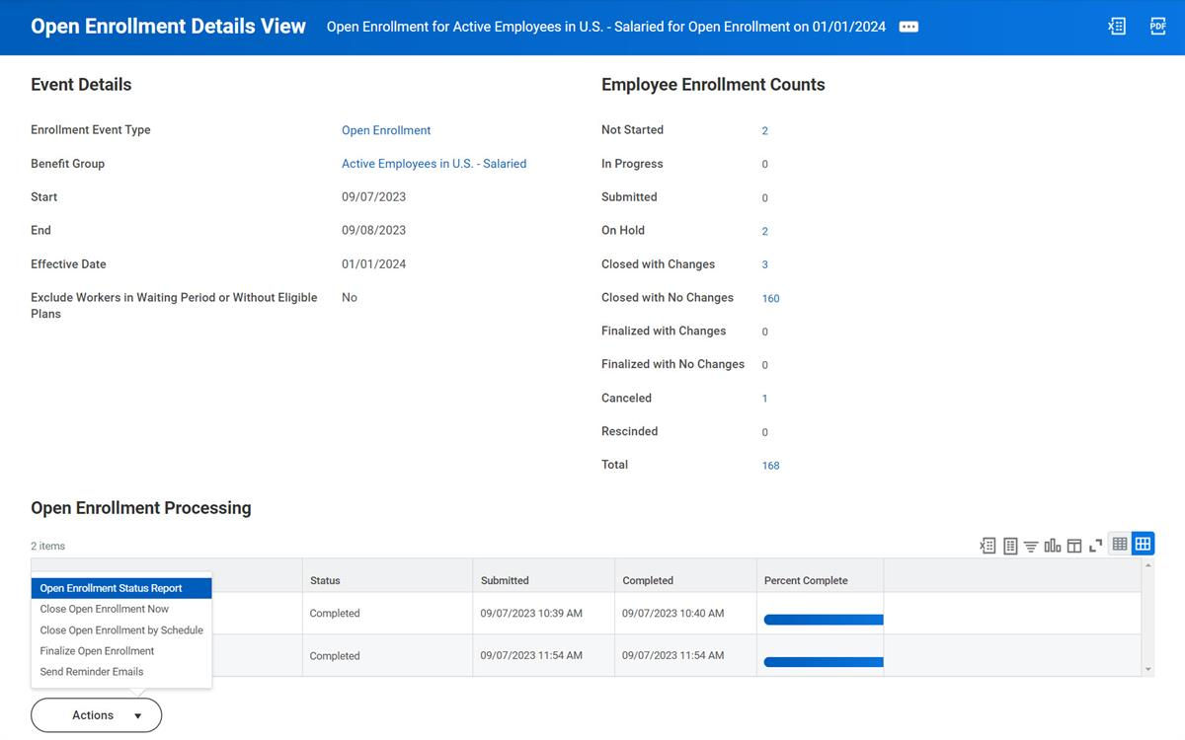Select the Open Enrollment Details View title
Viewport: 1185px width, 740px height.
coord(168,27)
